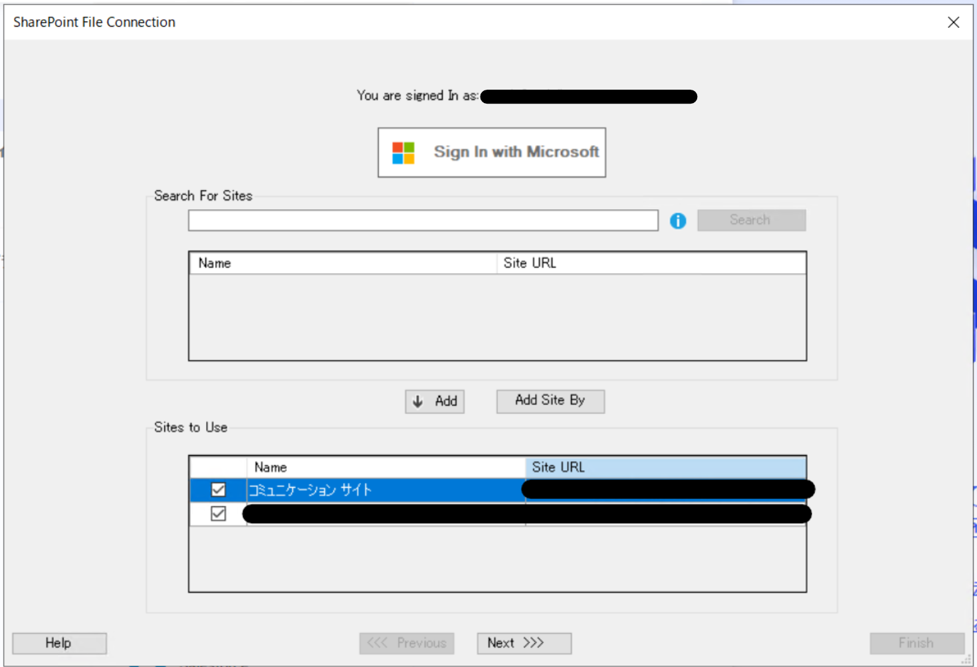Click the disabled Previous button
This screenshot has height=667, width=977.
point(407,643)
